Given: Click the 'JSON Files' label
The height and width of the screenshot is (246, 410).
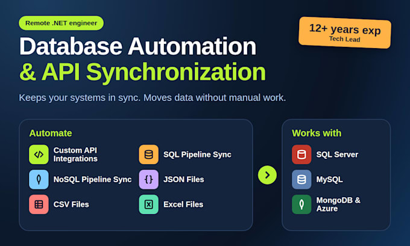Looking at the screenshot, I should [183, 179].
